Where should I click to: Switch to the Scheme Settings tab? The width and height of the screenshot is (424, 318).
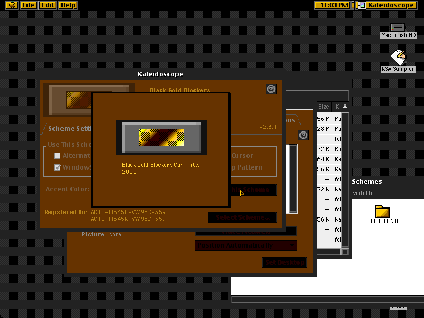tap(69, 128)
